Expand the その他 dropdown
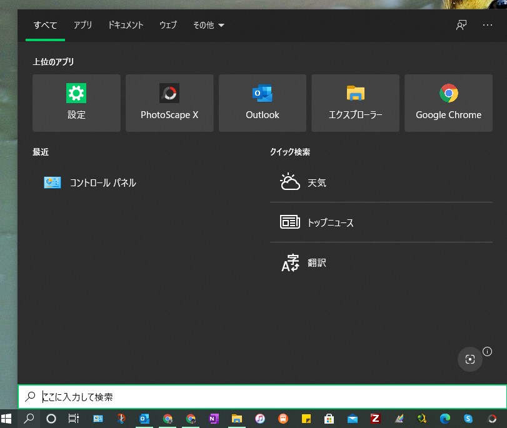 (x=209, y=25)
